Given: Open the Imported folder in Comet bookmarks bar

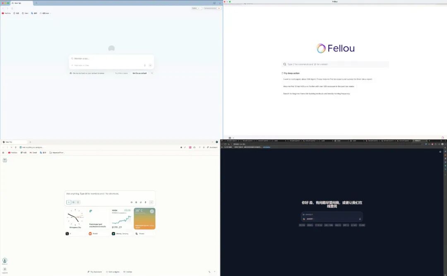Looking at the screenshot, I should (57, 153).
